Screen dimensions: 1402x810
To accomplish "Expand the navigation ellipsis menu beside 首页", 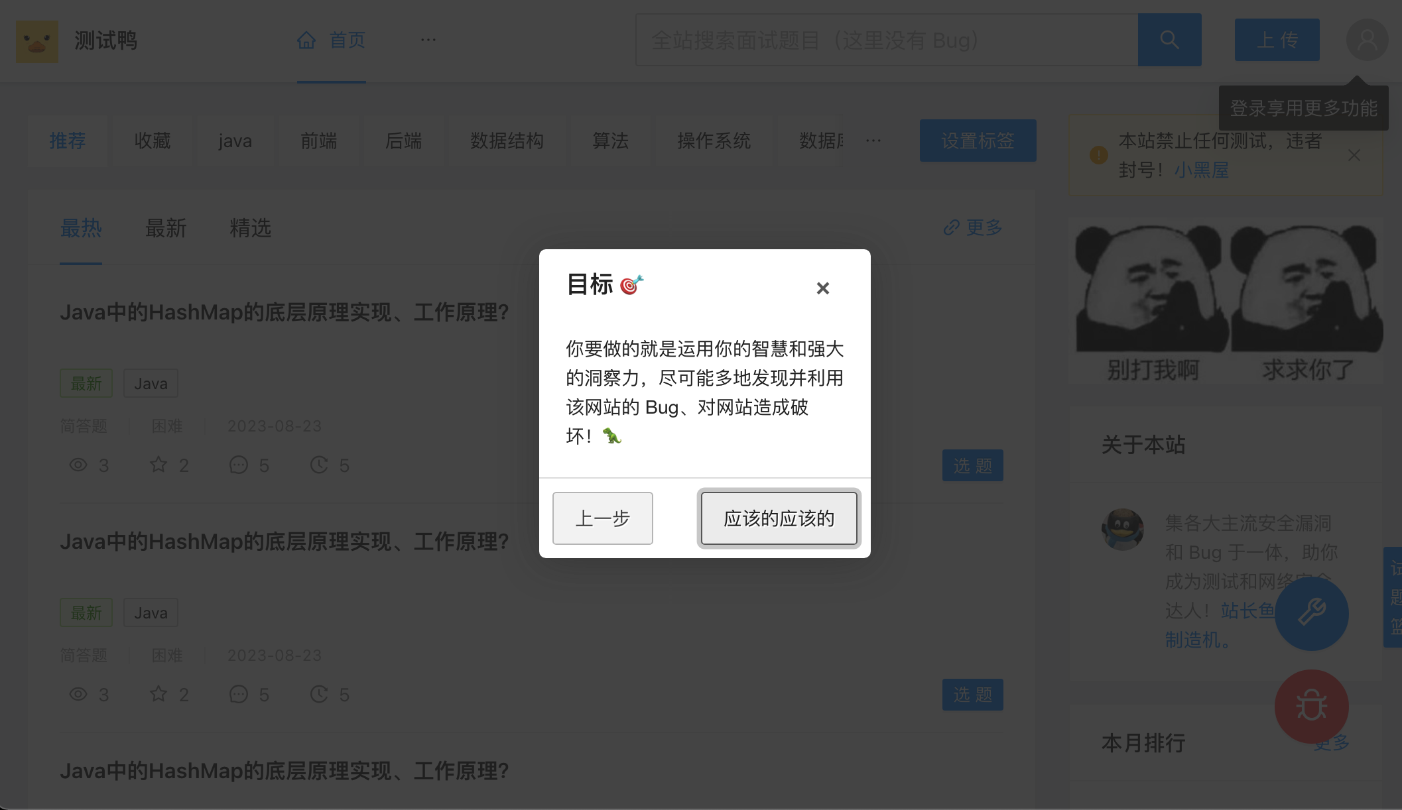I will pyautogui.click(x=428, y=40).
